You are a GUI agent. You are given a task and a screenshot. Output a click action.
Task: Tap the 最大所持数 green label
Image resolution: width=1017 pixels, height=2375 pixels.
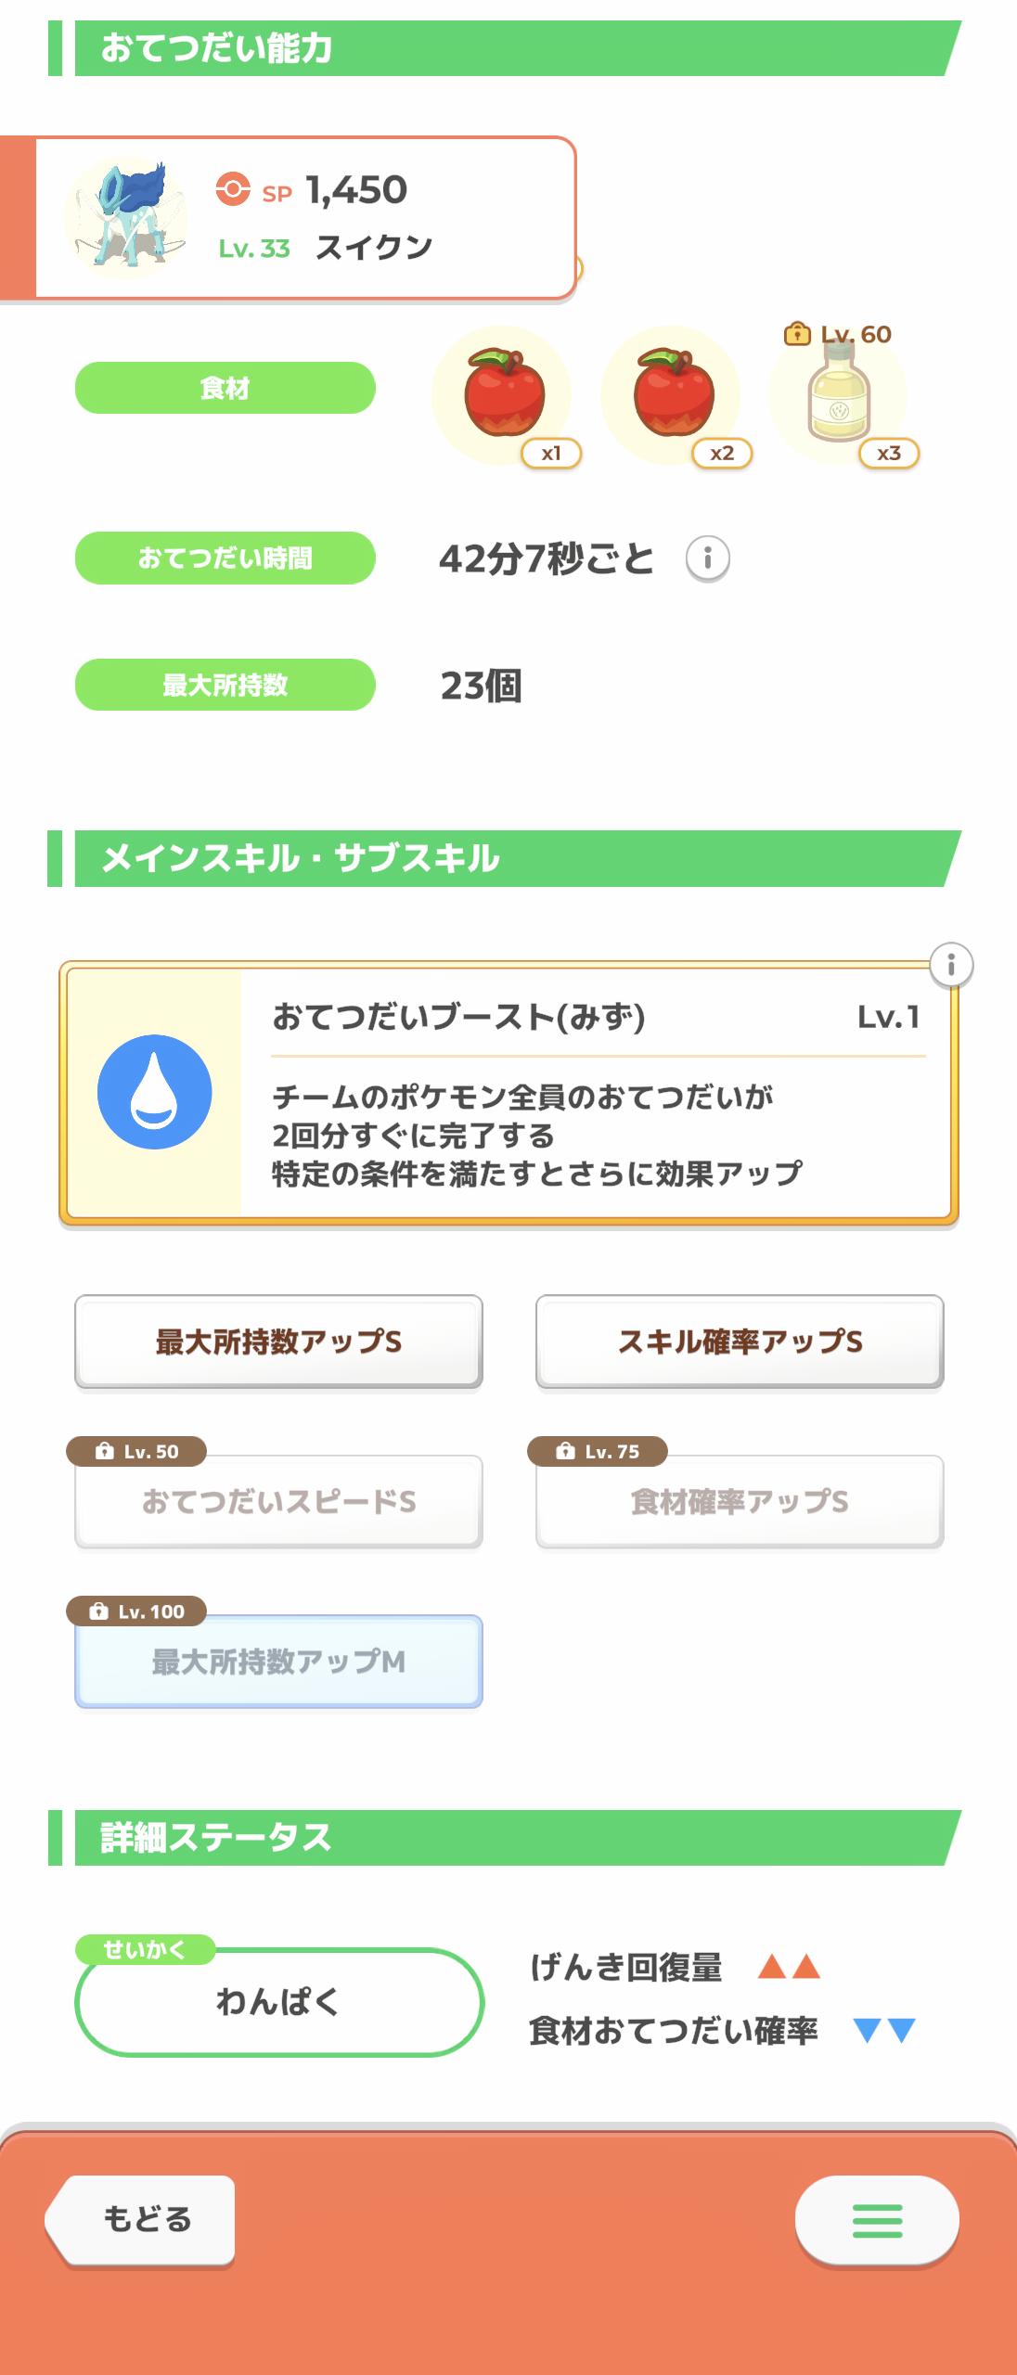(x=225, y=685)
